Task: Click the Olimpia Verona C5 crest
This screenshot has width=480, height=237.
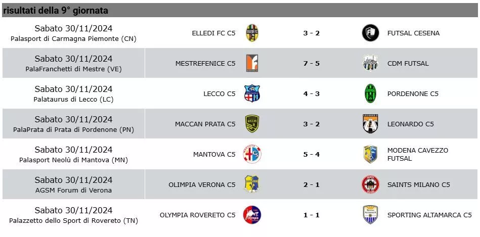Action: click(x=252, y=184)
